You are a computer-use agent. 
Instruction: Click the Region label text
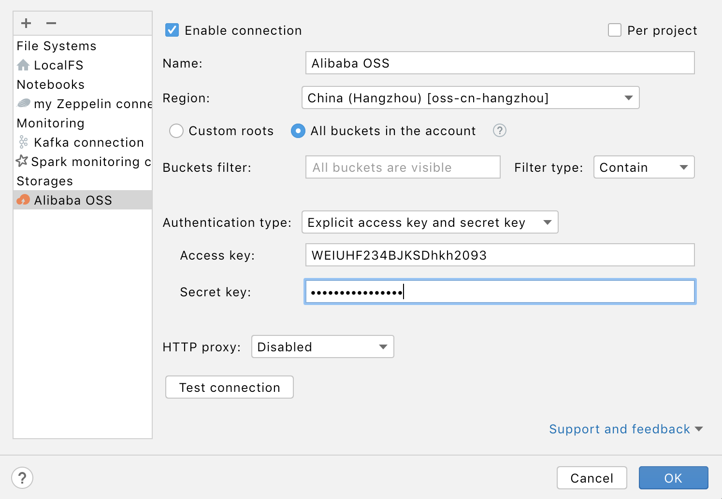tap(186, 98)
